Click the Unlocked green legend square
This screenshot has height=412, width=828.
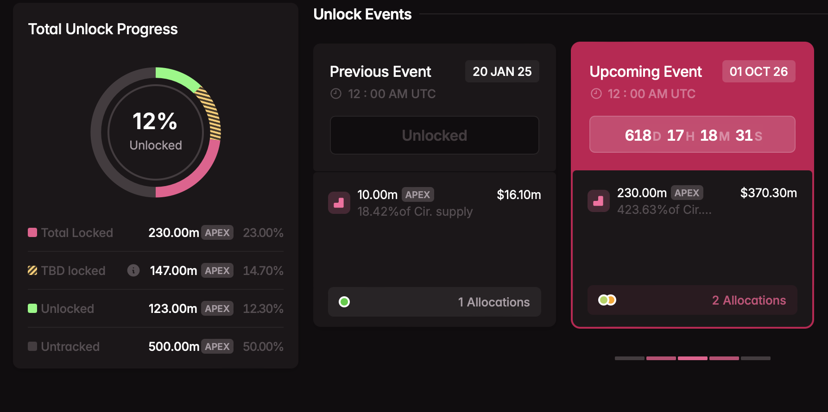tap(32, 308)
